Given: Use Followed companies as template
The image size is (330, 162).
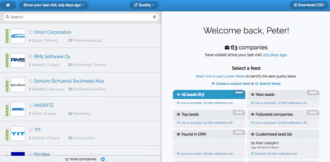Looking at the screenshot, I should pyautogui.click(x=263, y=123).
